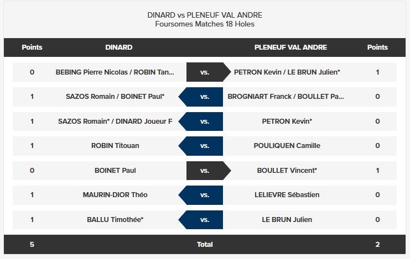Select SAZOS Romain / BOINET Paul* pairing
Viewport: 410px width, 259px height.
[x=115, y=96]
